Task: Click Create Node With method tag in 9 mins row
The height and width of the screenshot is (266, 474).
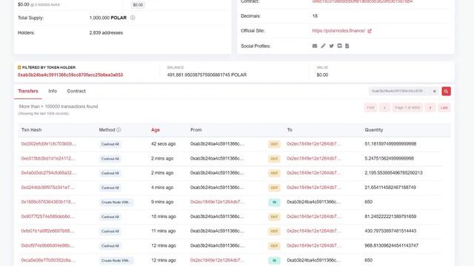Action: [116, 202]
